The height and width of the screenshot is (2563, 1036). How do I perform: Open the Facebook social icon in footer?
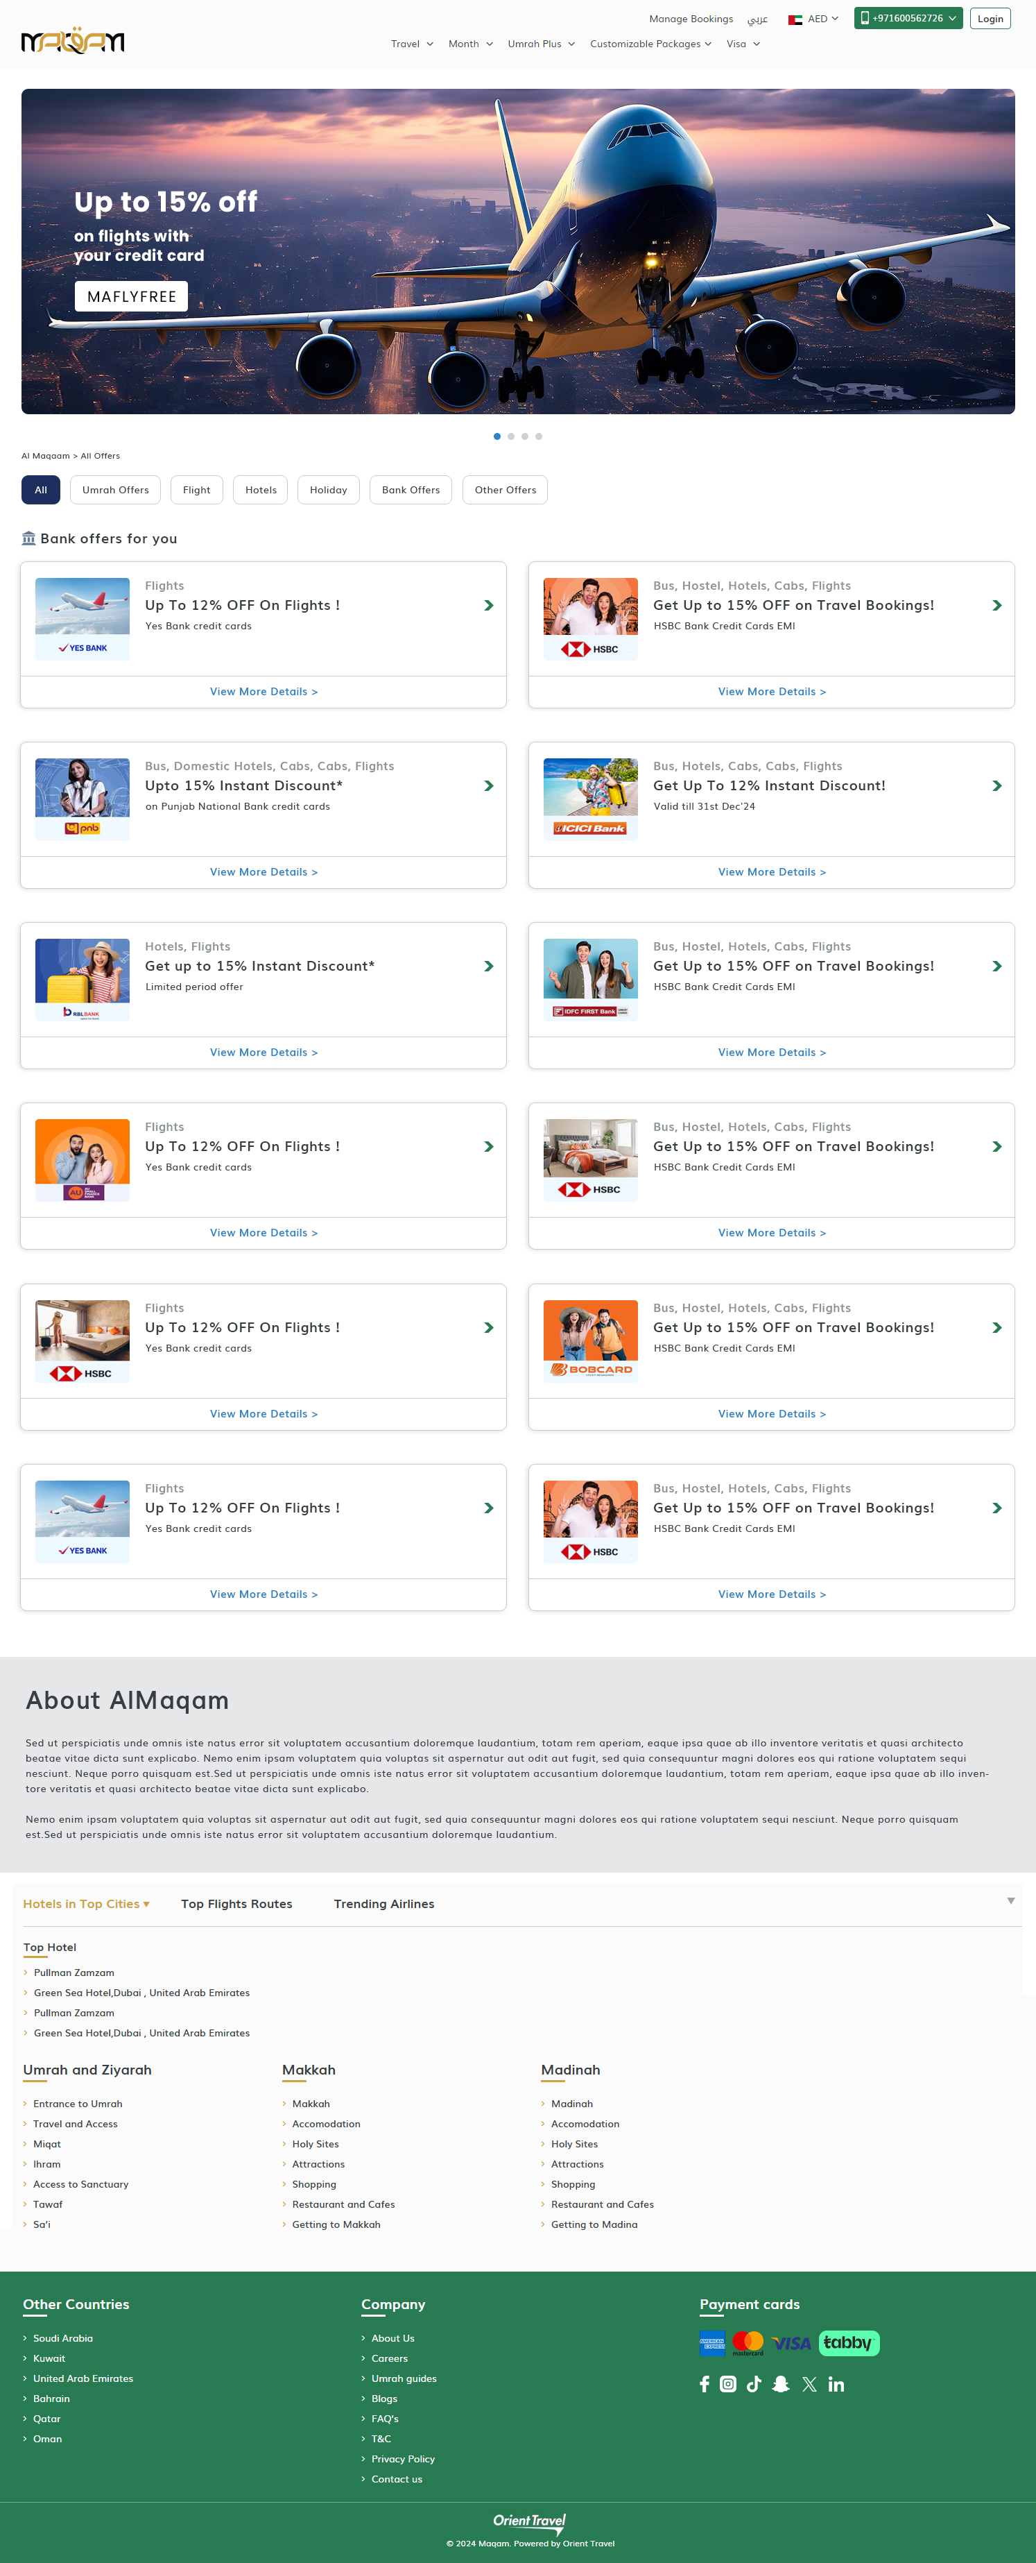coord(704,2384)
